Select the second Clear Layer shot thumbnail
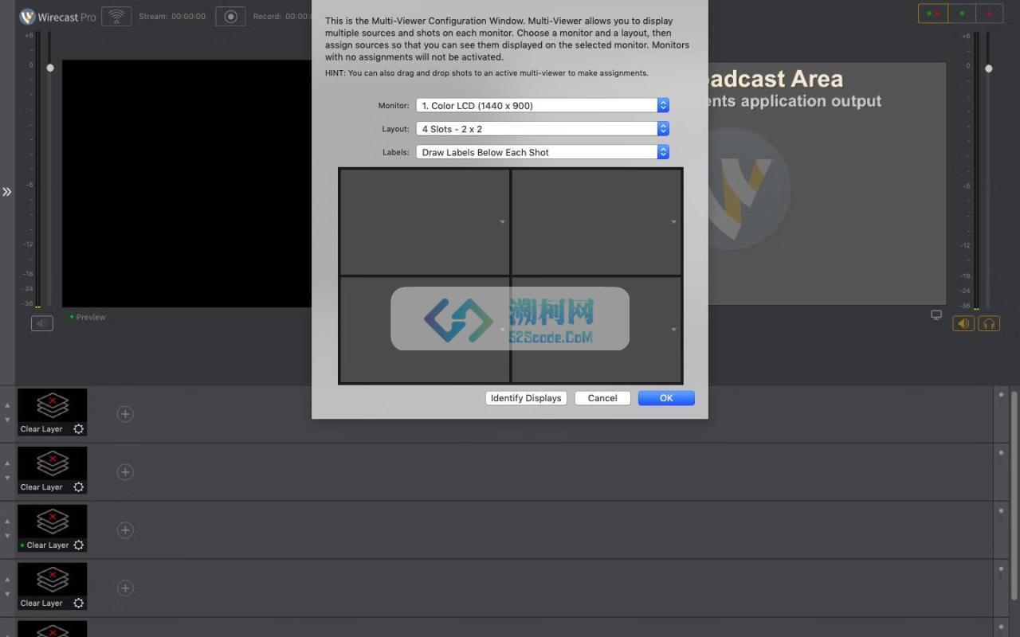 [53, 471]
